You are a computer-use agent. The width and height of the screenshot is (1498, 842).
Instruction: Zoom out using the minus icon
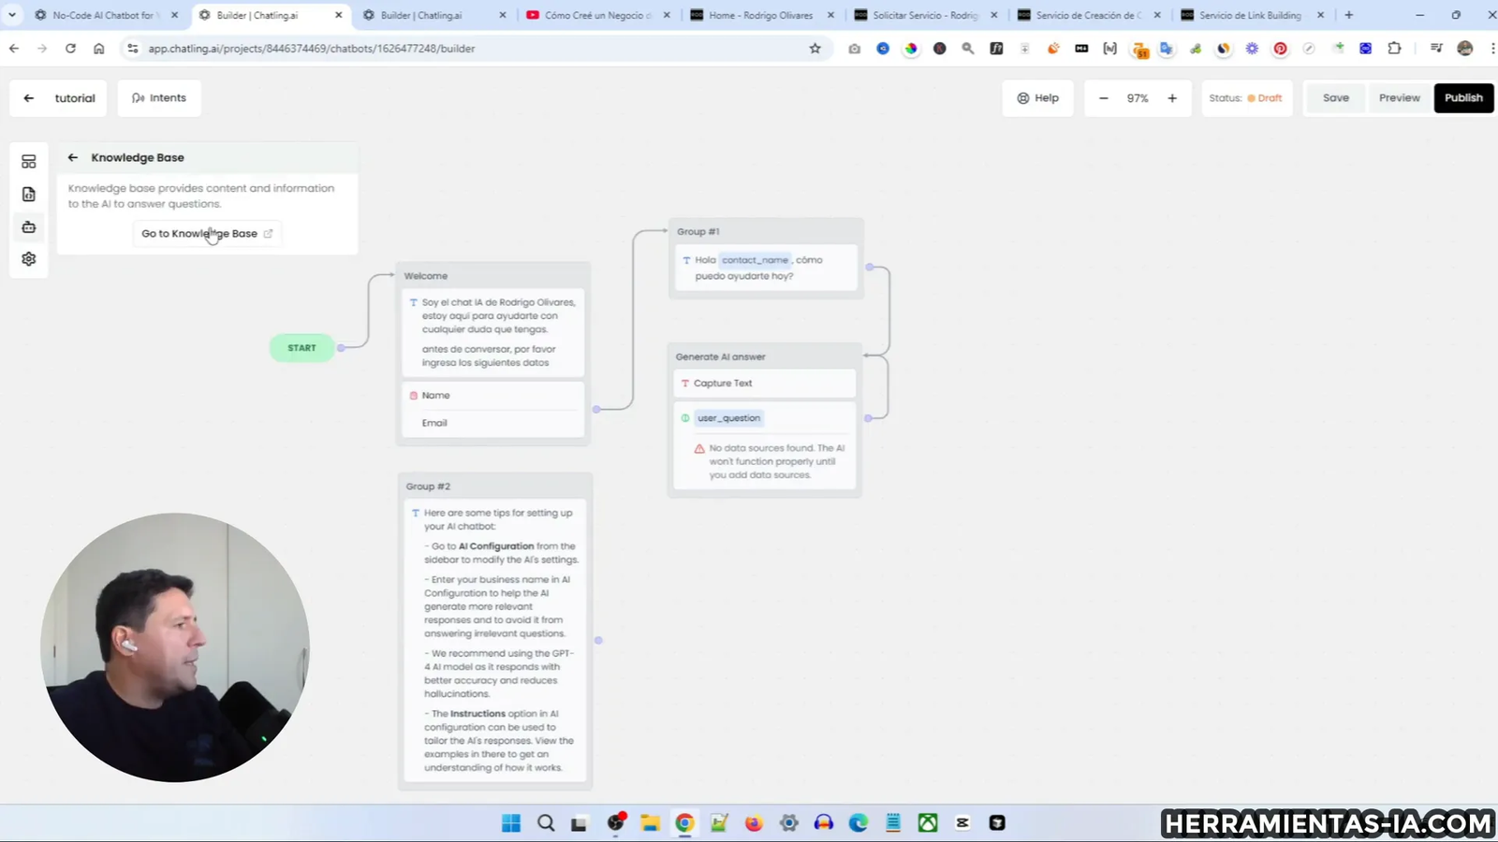pyautogui.click(x=1103, y=97)
